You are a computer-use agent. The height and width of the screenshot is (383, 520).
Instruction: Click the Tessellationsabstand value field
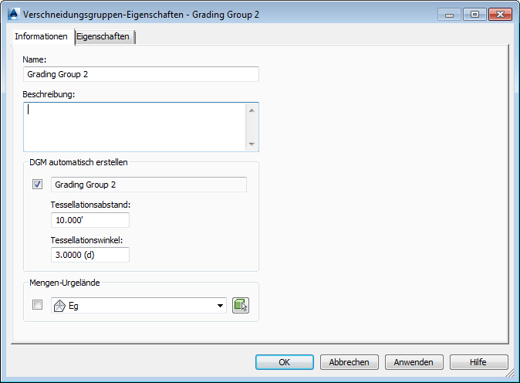89,220
